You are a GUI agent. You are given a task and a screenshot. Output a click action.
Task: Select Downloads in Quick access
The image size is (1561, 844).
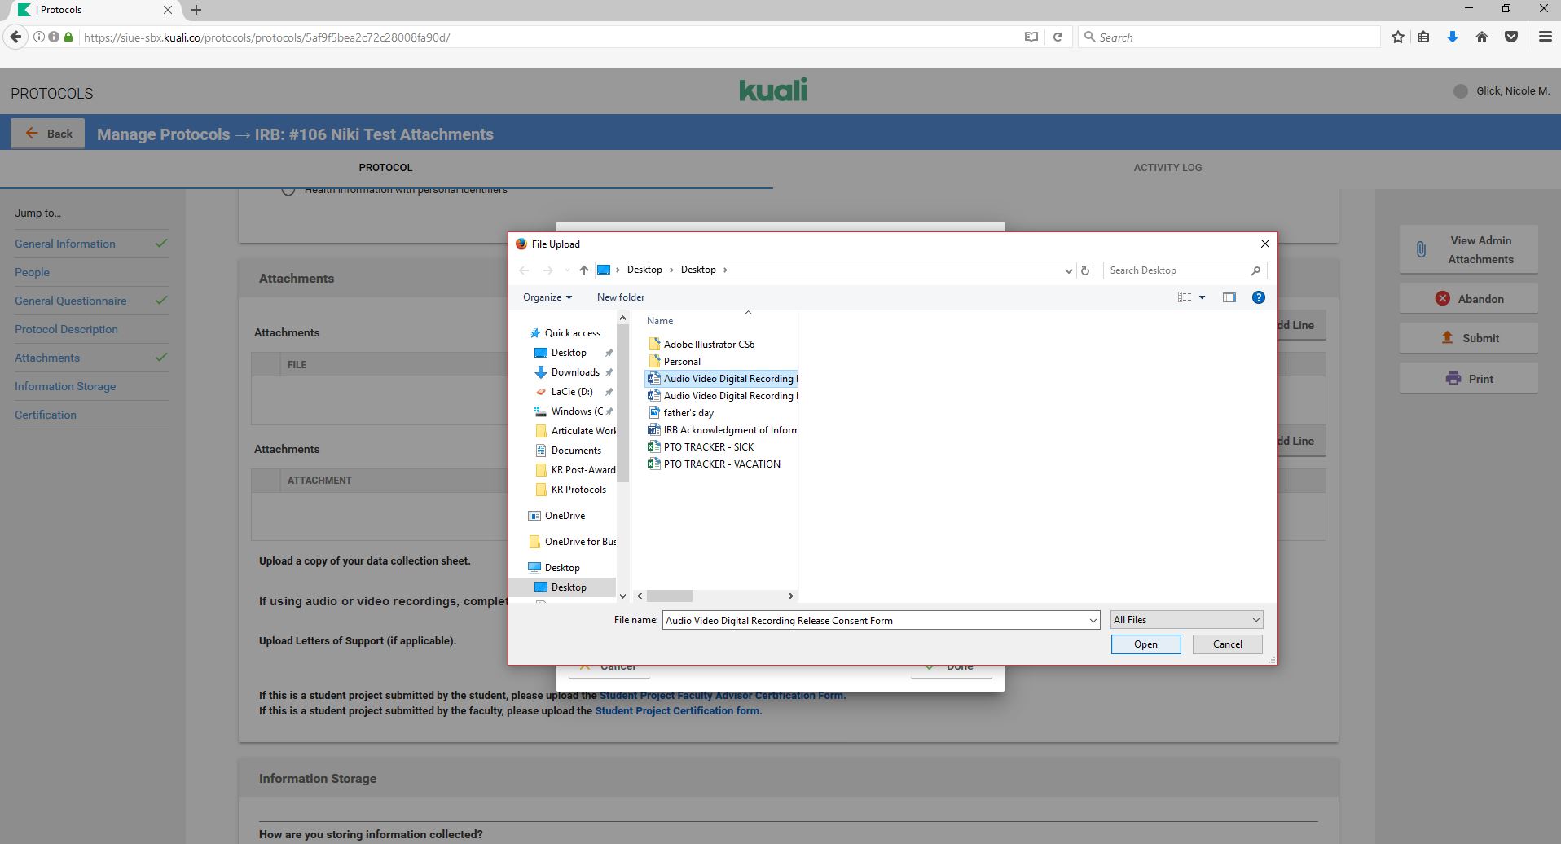click(574, 372)
